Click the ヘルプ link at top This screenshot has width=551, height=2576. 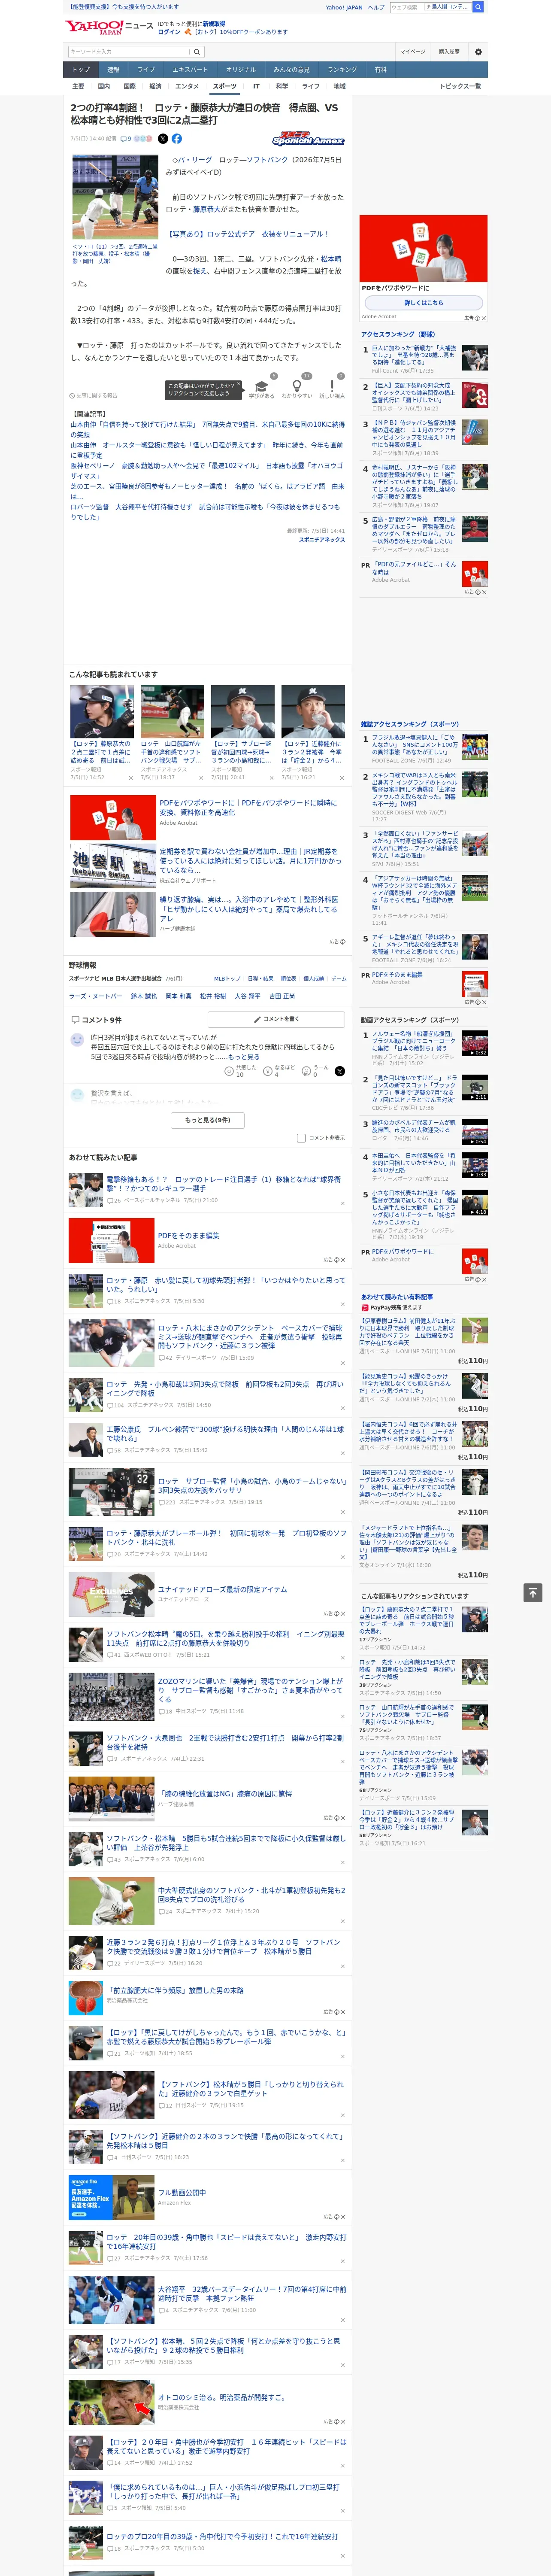[x=376, y=7]
